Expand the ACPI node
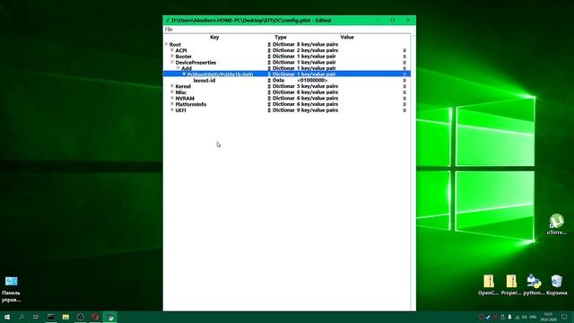 click(x=172, y=50)
